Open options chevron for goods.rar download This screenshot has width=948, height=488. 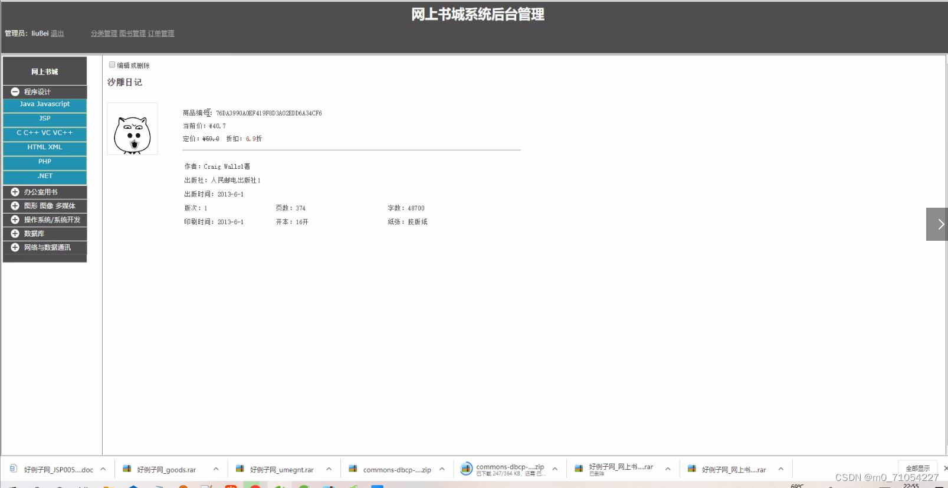pos(216,469)
